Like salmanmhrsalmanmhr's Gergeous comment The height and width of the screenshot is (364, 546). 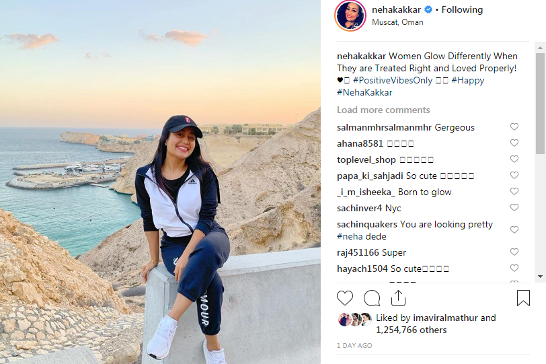(514, 126)
